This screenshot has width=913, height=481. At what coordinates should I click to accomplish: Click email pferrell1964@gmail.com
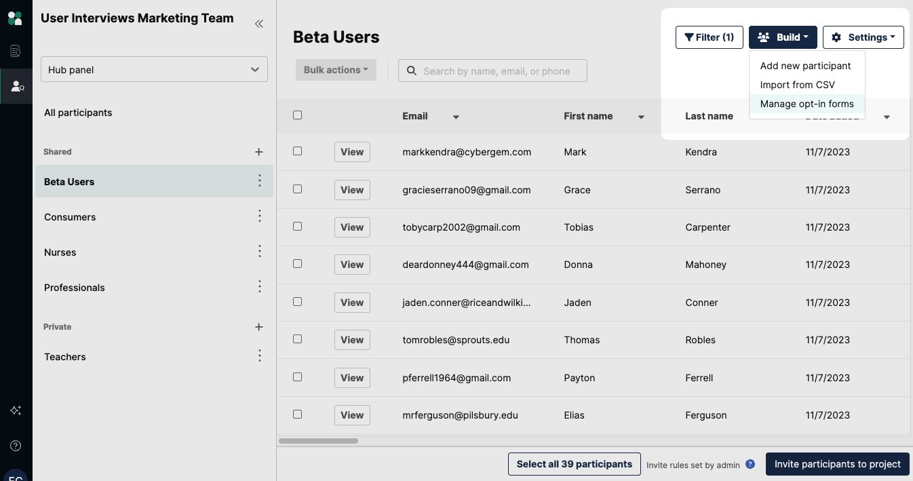456,378
